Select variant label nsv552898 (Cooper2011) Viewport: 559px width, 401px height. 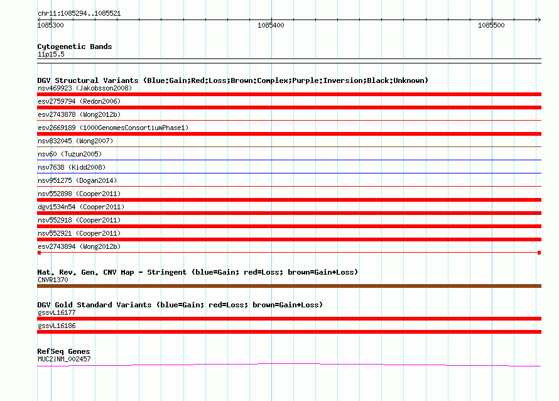79,194
